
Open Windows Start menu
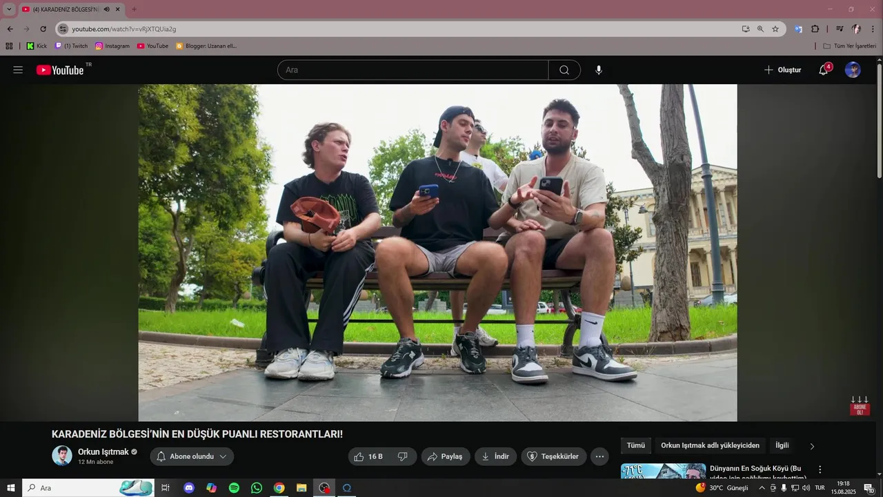point(10,488)
